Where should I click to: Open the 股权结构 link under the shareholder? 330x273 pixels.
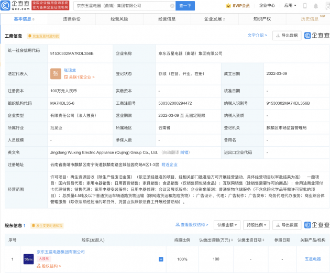pos(49,266)
